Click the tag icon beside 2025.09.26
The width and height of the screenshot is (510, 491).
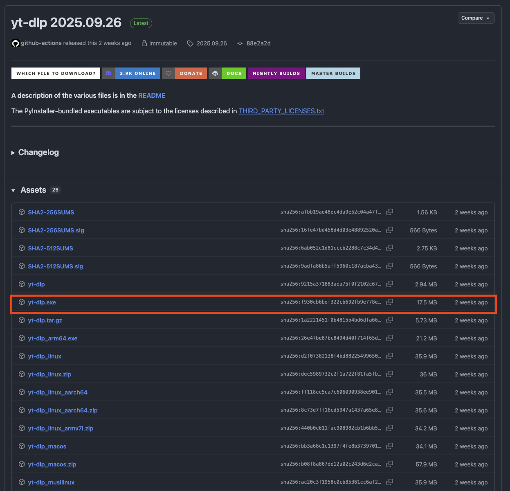pos(190,43)
